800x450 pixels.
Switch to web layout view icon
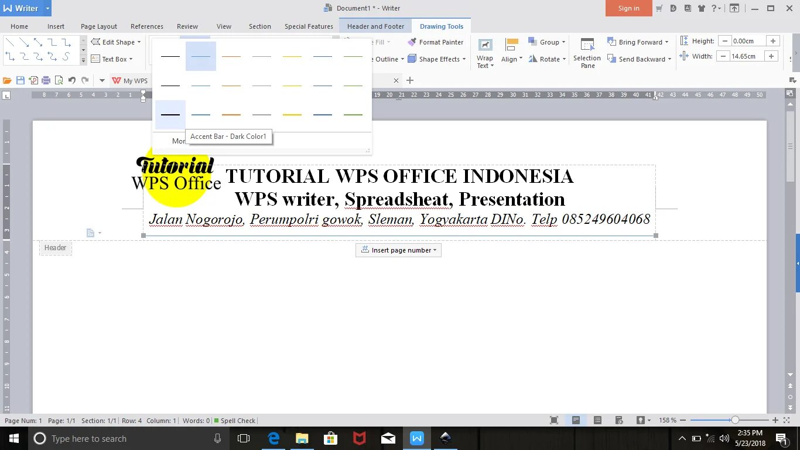click(x=619, y=420)
